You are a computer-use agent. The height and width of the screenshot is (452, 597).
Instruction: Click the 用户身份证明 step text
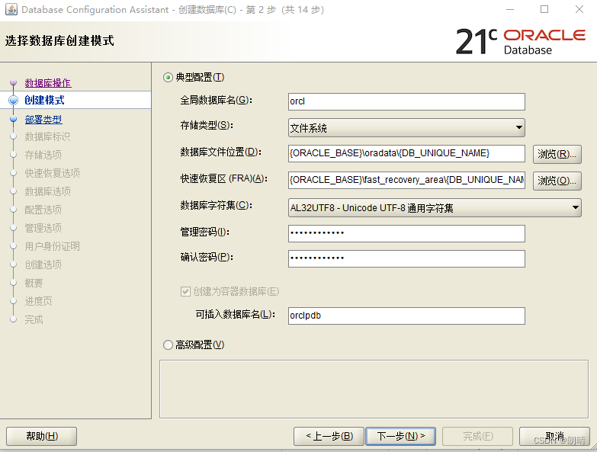pos(52,246)
